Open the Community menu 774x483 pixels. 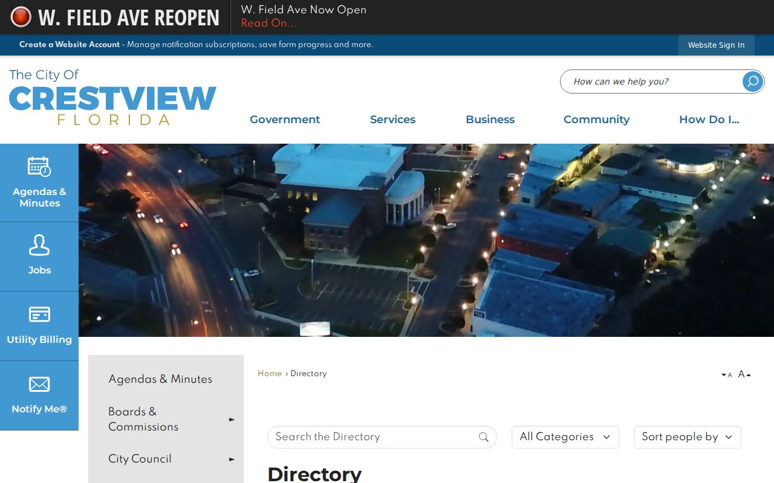pos(596,120)
